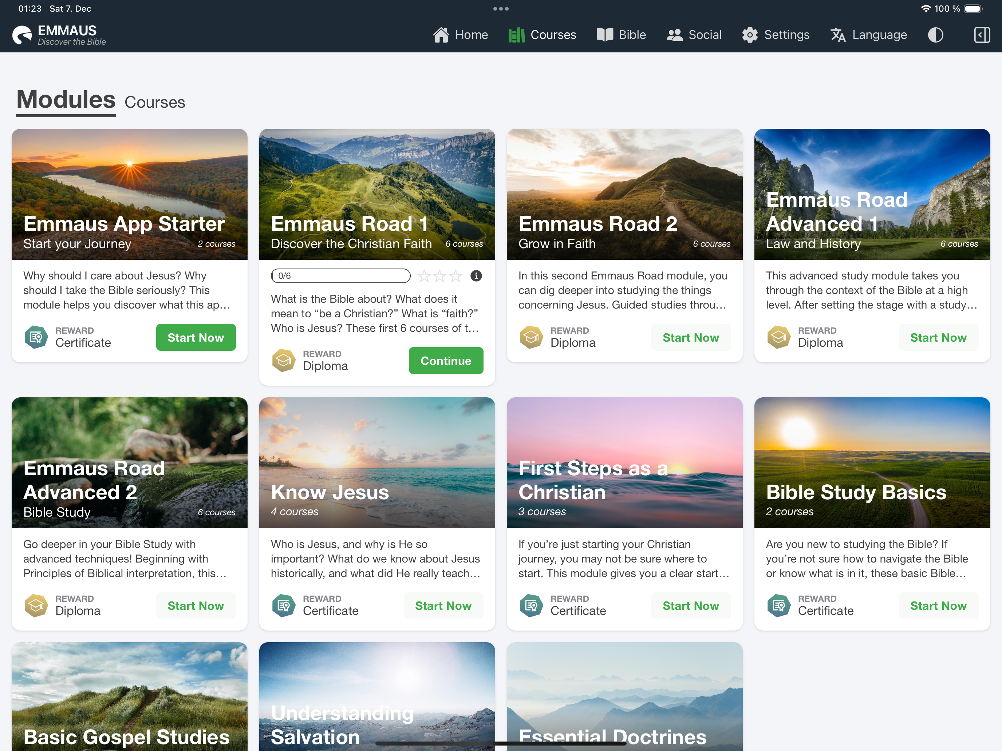Start Now on Emmaus Road Advanced 1

click(x=938, y=337)
